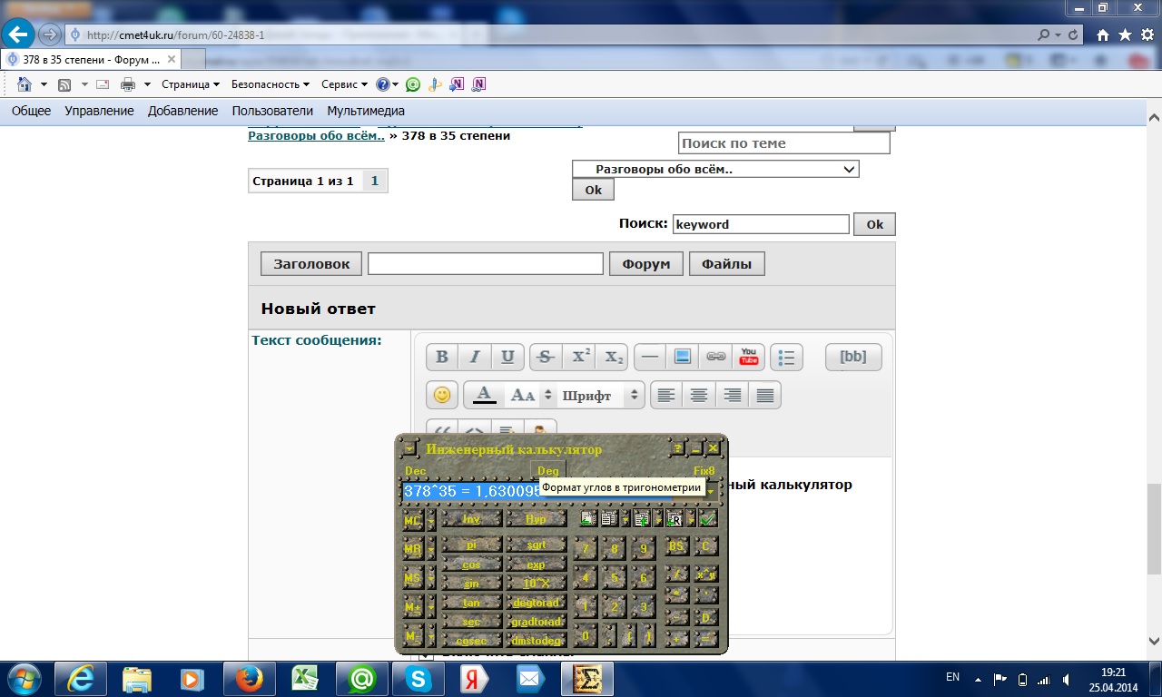
Task: Click the calculator help question mark button
Action: [677, 448]
